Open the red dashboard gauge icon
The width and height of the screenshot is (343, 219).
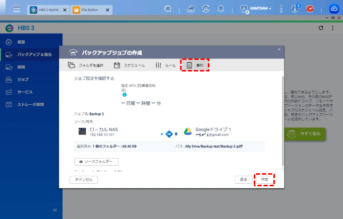pos(310,9)
